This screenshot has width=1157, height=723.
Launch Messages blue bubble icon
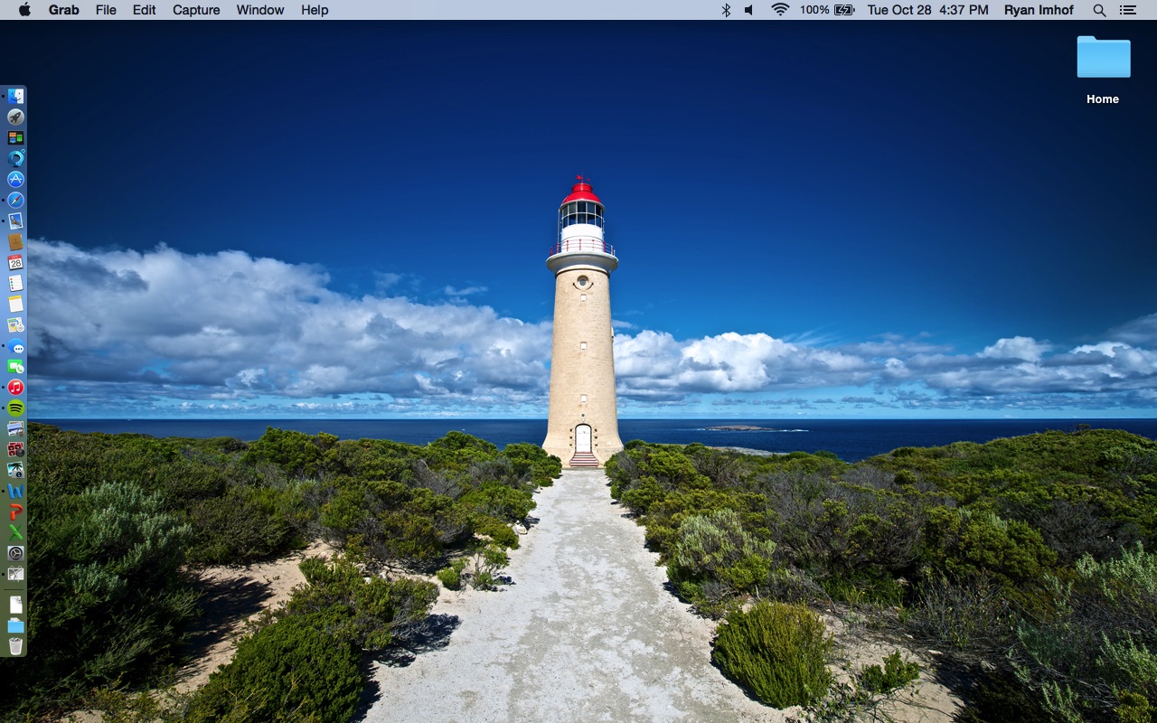pos(15,346)
